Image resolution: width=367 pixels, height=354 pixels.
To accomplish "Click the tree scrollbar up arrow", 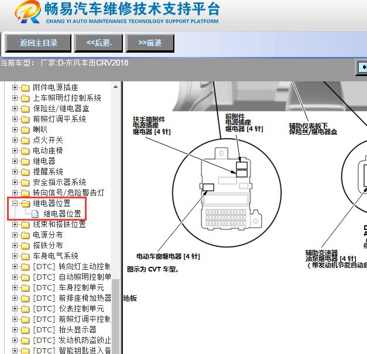I will 115,87.
